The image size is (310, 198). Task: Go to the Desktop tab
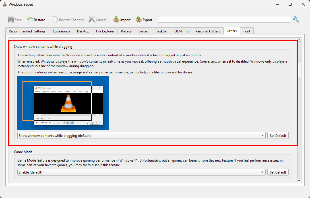coord(83,31)
